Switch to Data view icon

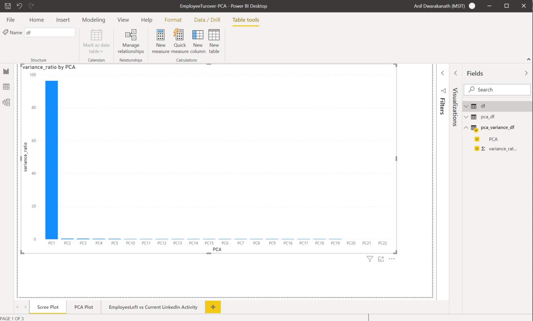[6, 87]
